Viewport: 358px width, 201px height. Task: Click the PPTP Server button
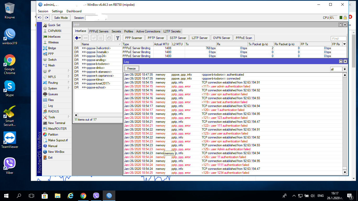tap(156, 38)
